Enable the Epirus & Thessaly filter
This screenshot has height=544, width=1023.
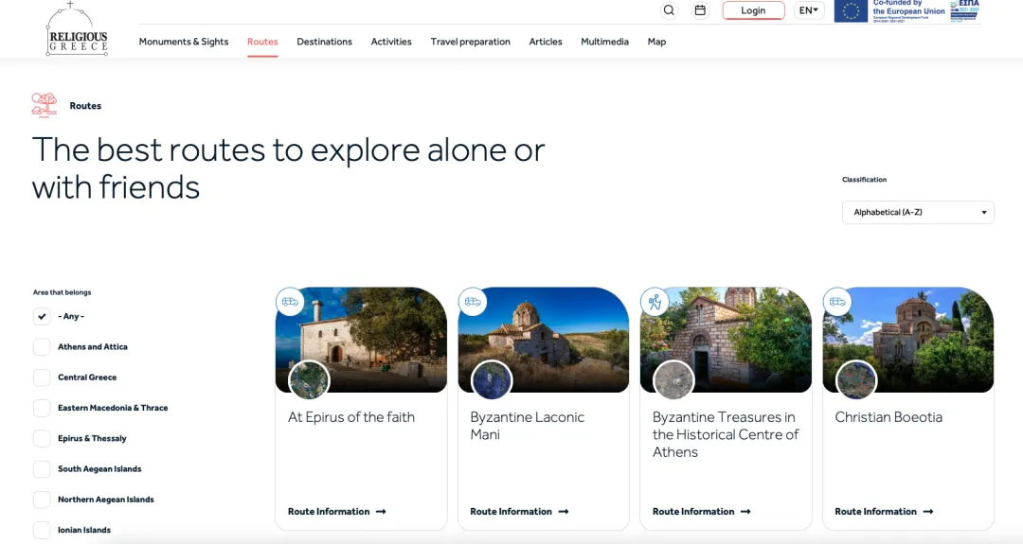pos(42,439)
